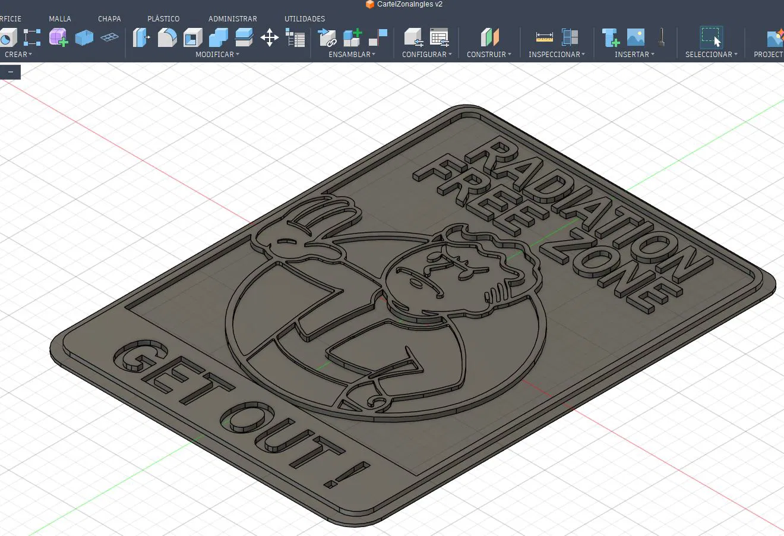Screen dimensions: 784x536
Task: Expand the CONSTRUIR dropdown
Action: [489, 54]
